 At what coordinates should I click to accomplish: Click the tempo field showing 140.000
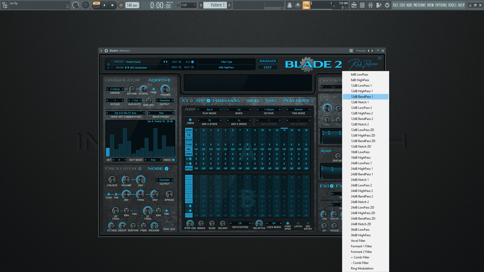click(132, 5)
